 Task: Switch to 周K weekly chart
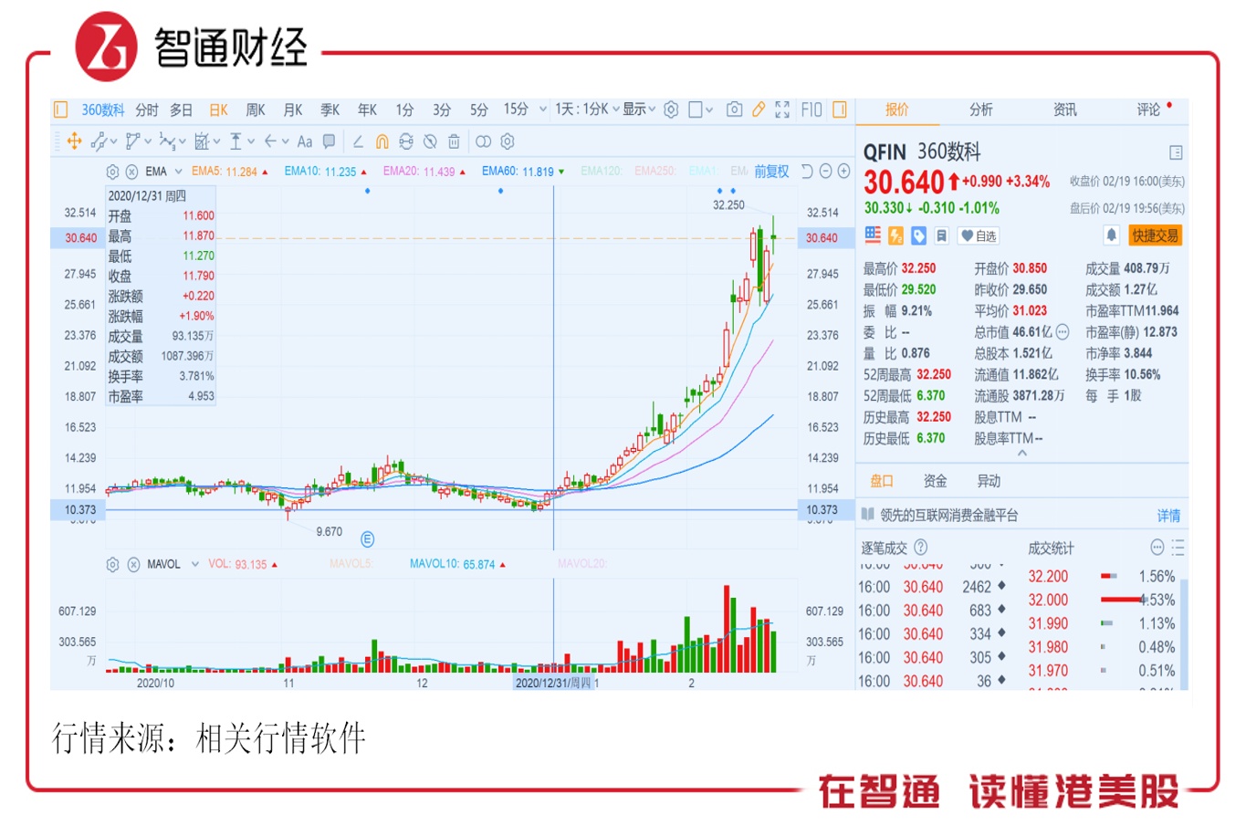pyautogui.click(x=255, y=110)
